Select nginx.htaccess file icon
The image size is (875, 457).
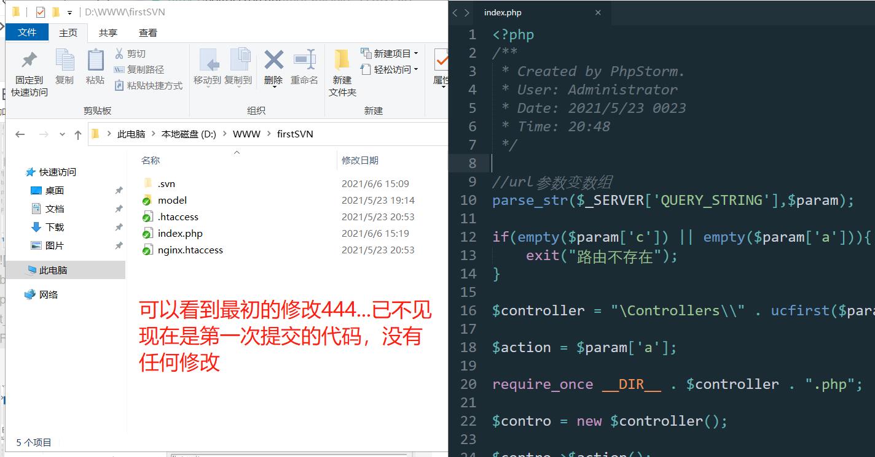[147, 250]
